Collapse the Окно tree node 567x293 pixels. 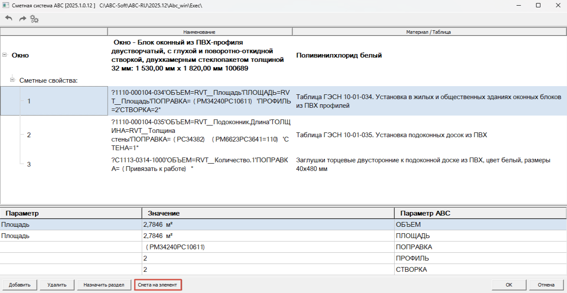click(x=5, y=55)
